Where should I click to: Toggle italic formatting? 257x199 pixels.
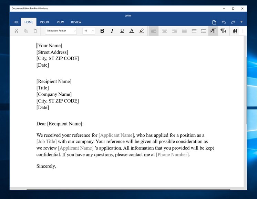[x=112, y=31]
